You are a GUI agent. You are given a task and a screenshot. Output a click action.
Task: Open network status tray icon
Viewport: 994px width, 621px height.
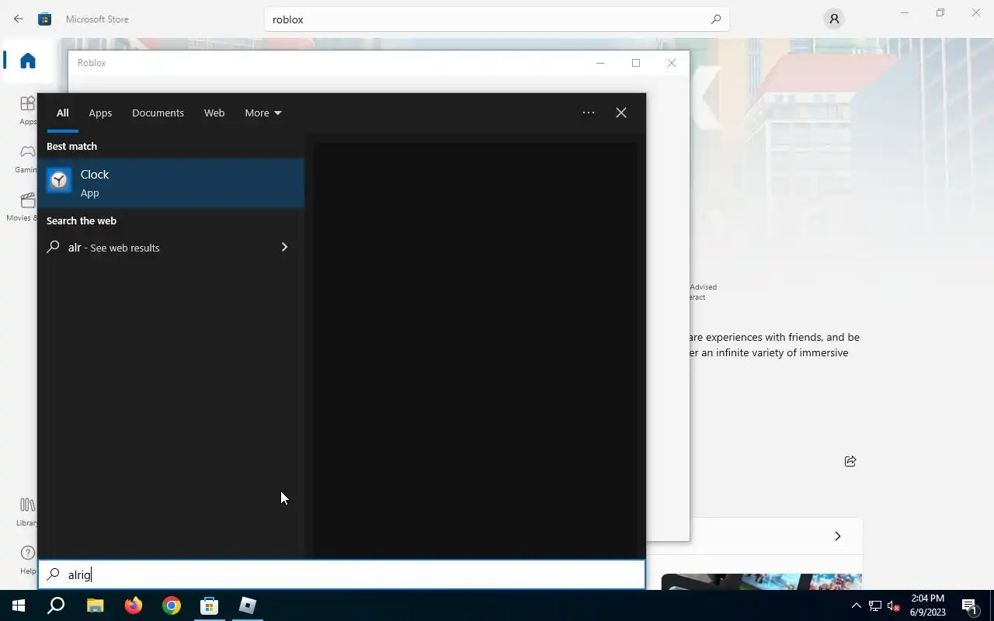point(874,605)
